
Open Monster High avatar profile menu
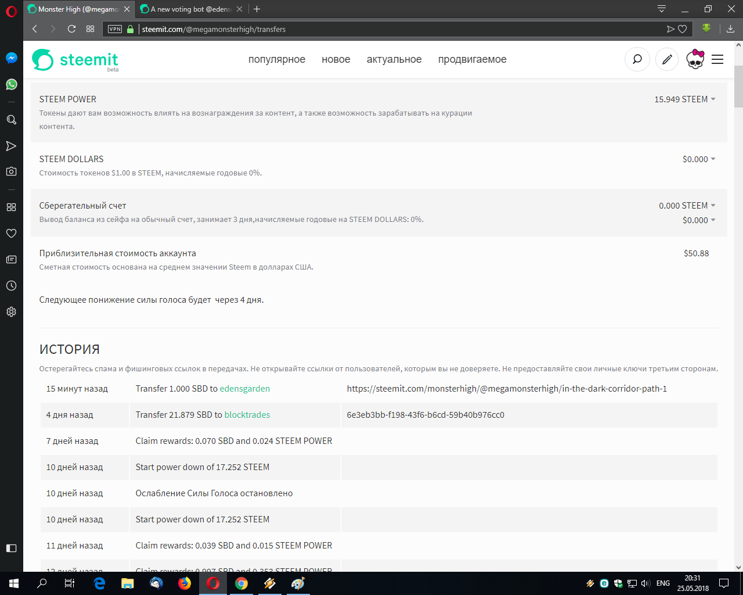[695, 59]
